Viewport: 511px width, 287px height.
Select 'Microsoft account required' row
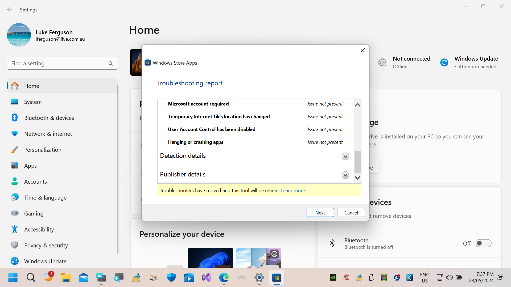tap(256, 104)
